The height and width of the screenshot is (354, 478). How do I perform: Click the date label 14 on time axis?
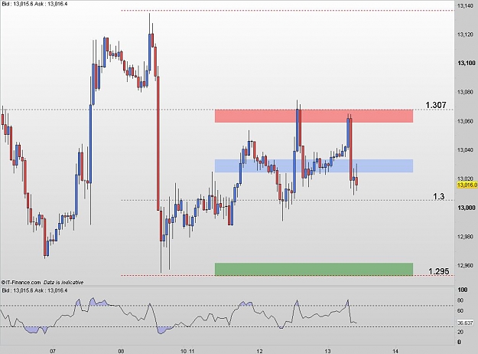click(395, 351)
